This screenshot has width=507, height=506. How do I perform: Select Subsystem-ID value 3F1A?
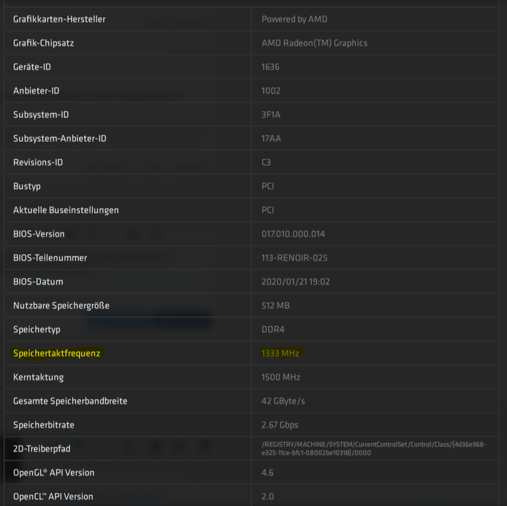click(270, 115)
